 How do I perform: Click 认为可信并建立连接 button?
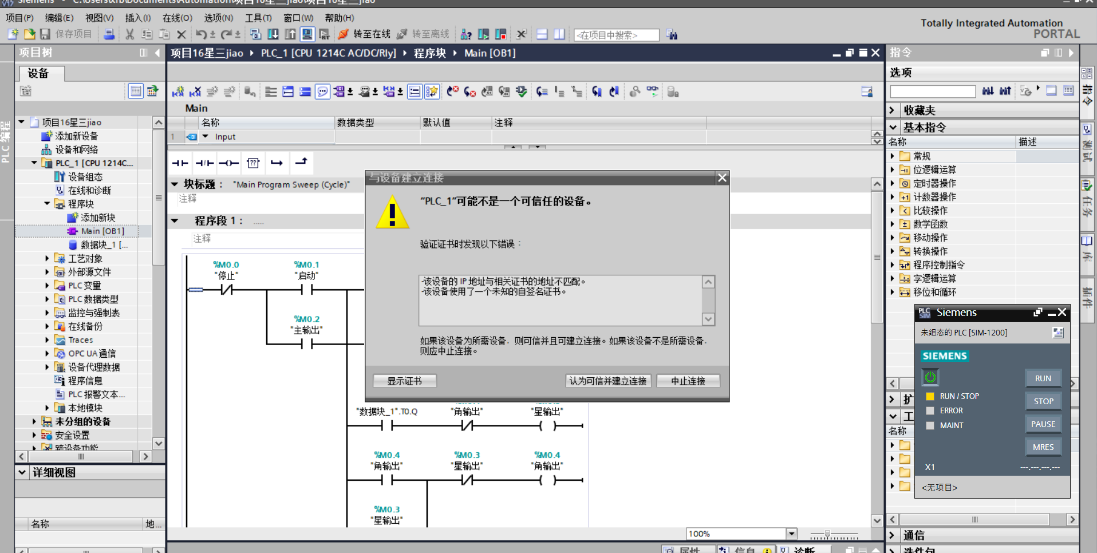point(607,381)
